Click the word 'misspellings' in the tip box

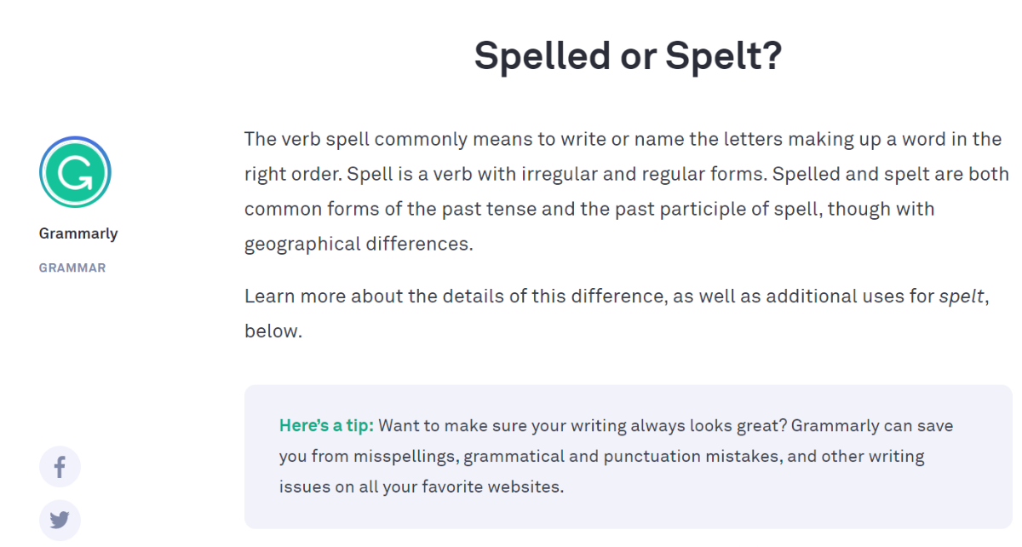pyautogui.click(x=405, y=456)
